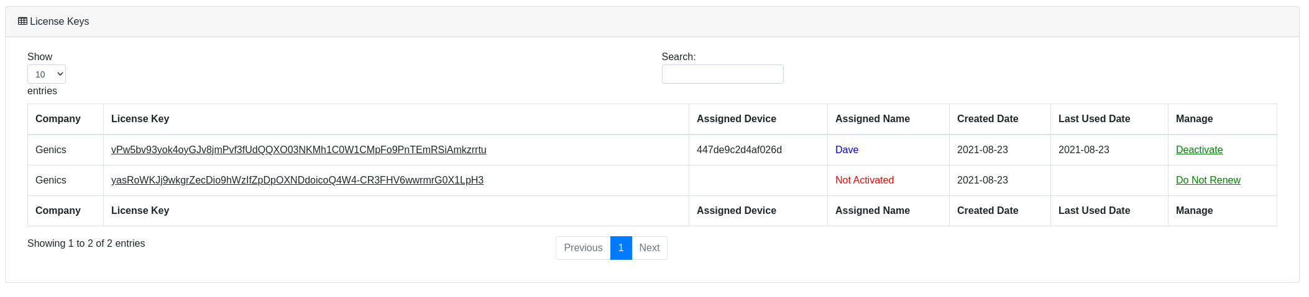Click the Not Activated status text

[864, 180]
